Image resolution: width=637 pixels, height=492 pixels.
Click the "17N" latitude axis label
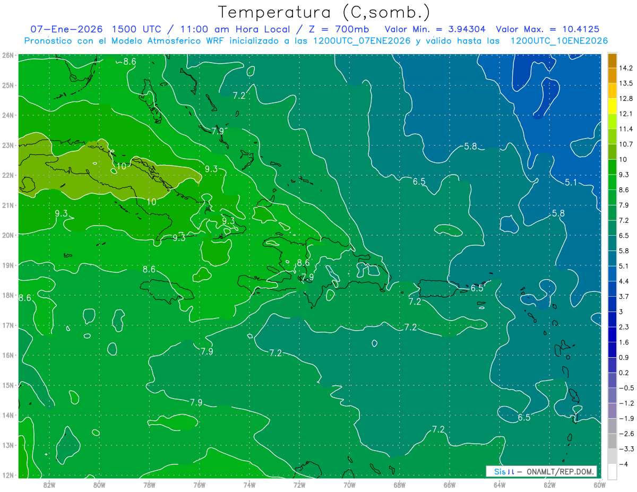pos(7,325)
